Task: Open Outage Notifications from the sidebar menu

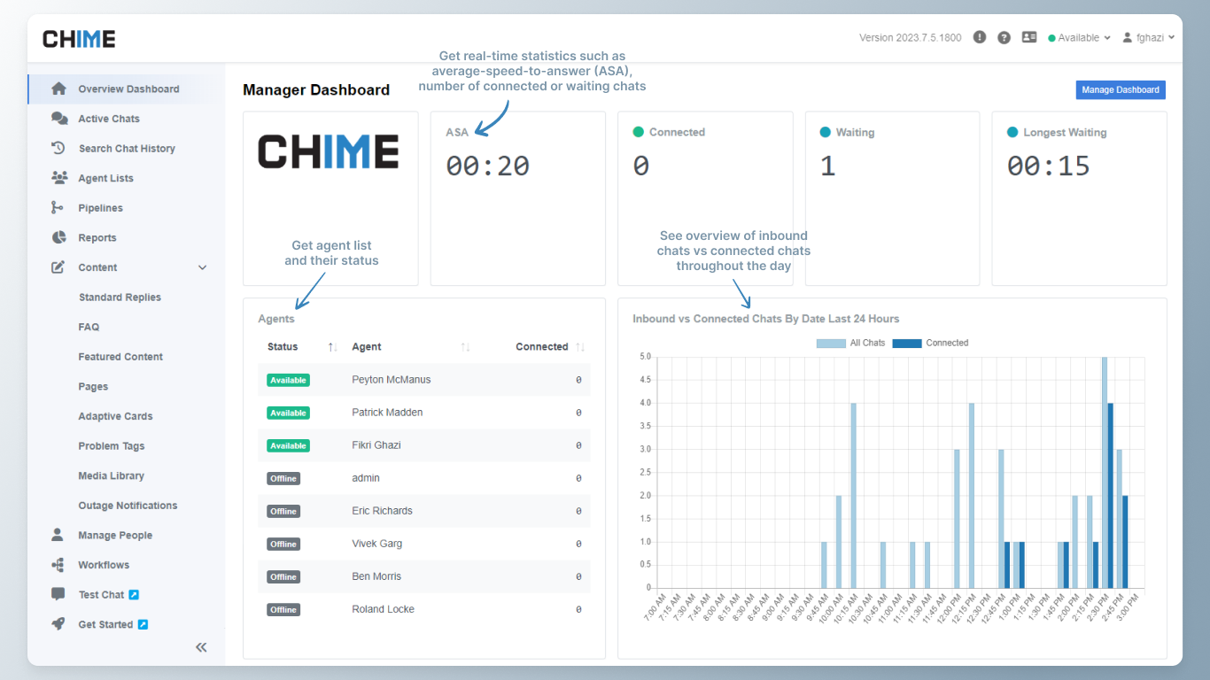Action: pos(127,505)
